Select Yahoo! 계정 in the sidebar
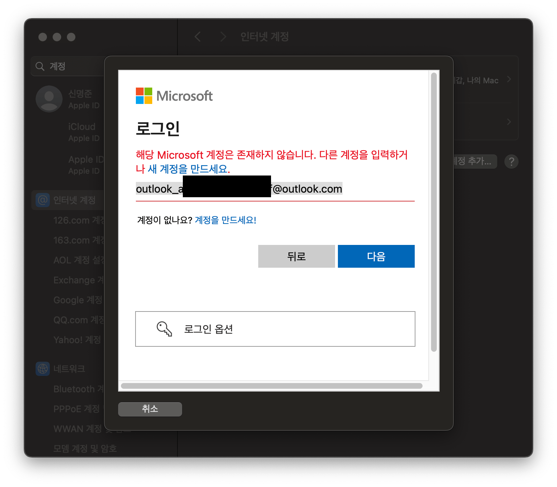The width and height of the screenshot is (557, 487). pyautogui.click(x=77, y=340)
